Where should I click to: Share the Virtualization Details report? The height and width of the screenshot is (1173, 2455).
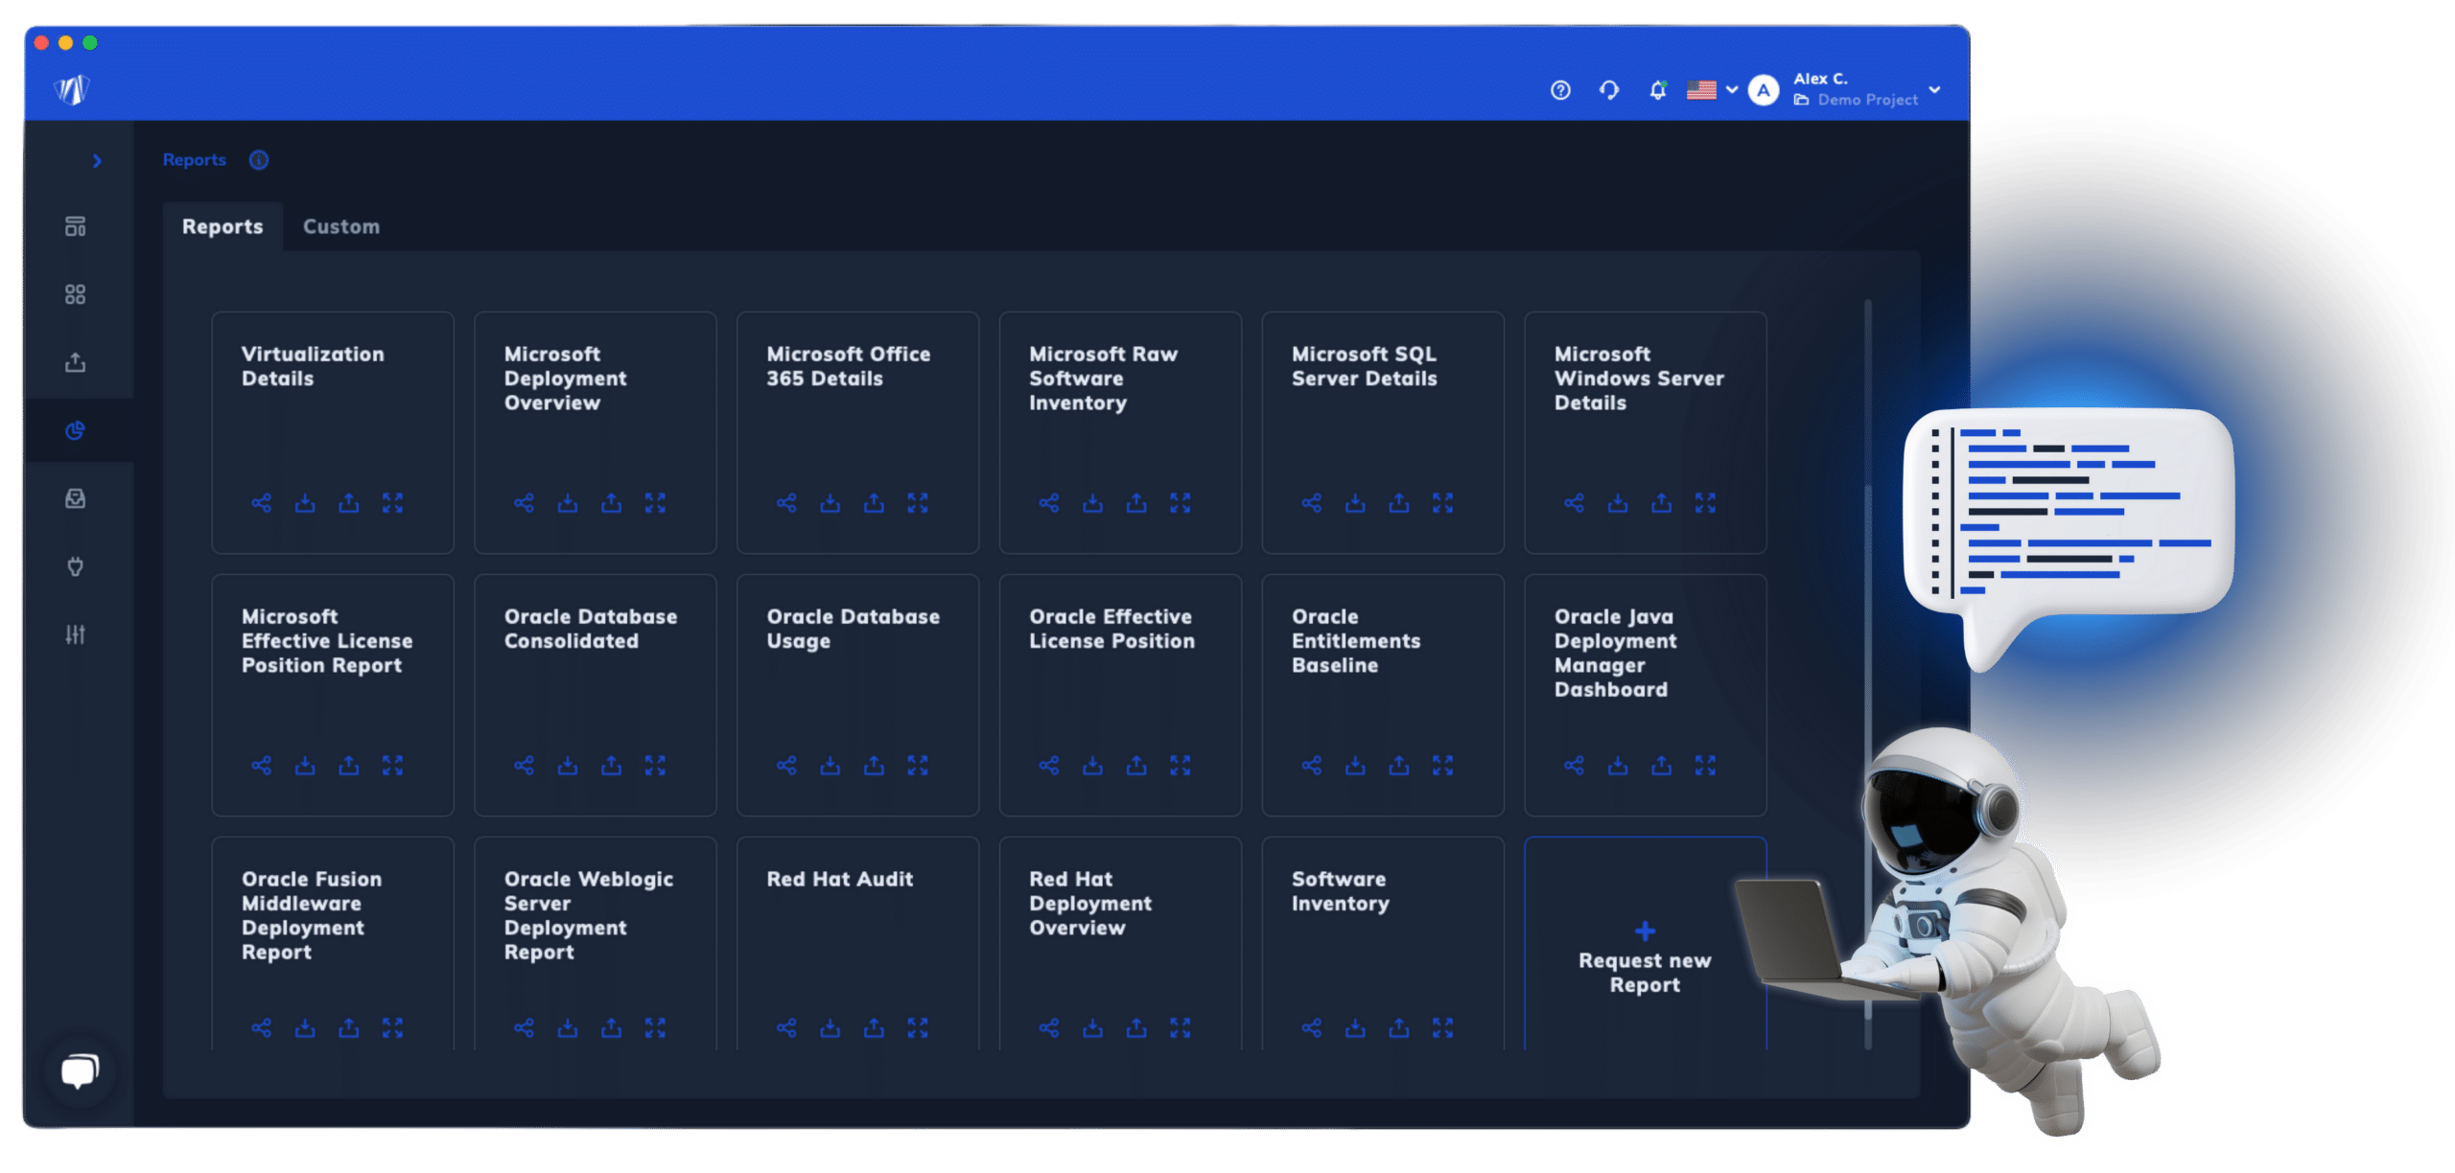click(x=261, y=503)
